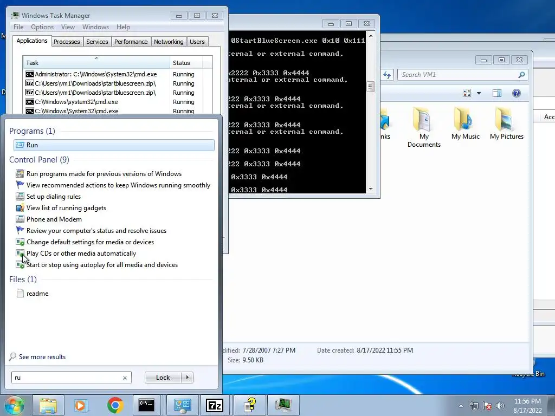
Task: Open the Task Manager File menu
Action: pyautogui.click(x=18, y=27)
